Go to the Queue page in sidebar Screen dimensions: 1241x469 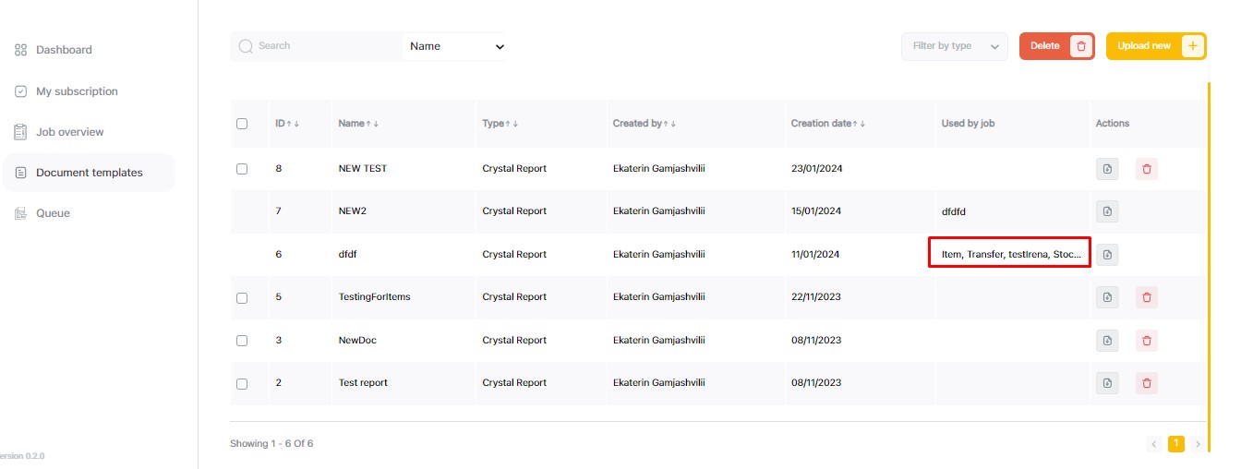click(x=53, y=213)
